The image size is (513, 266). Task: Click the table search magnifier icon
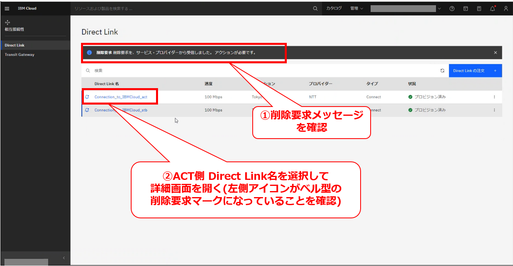[x=88, y=71]
